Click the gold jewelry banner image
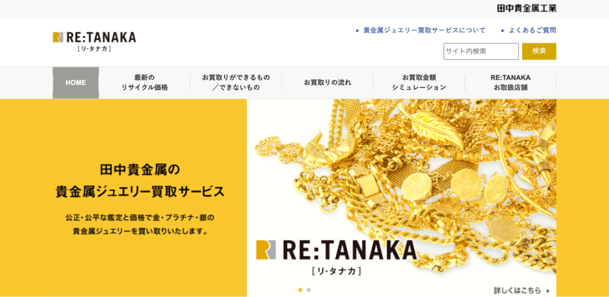 [x=401, y=198]
